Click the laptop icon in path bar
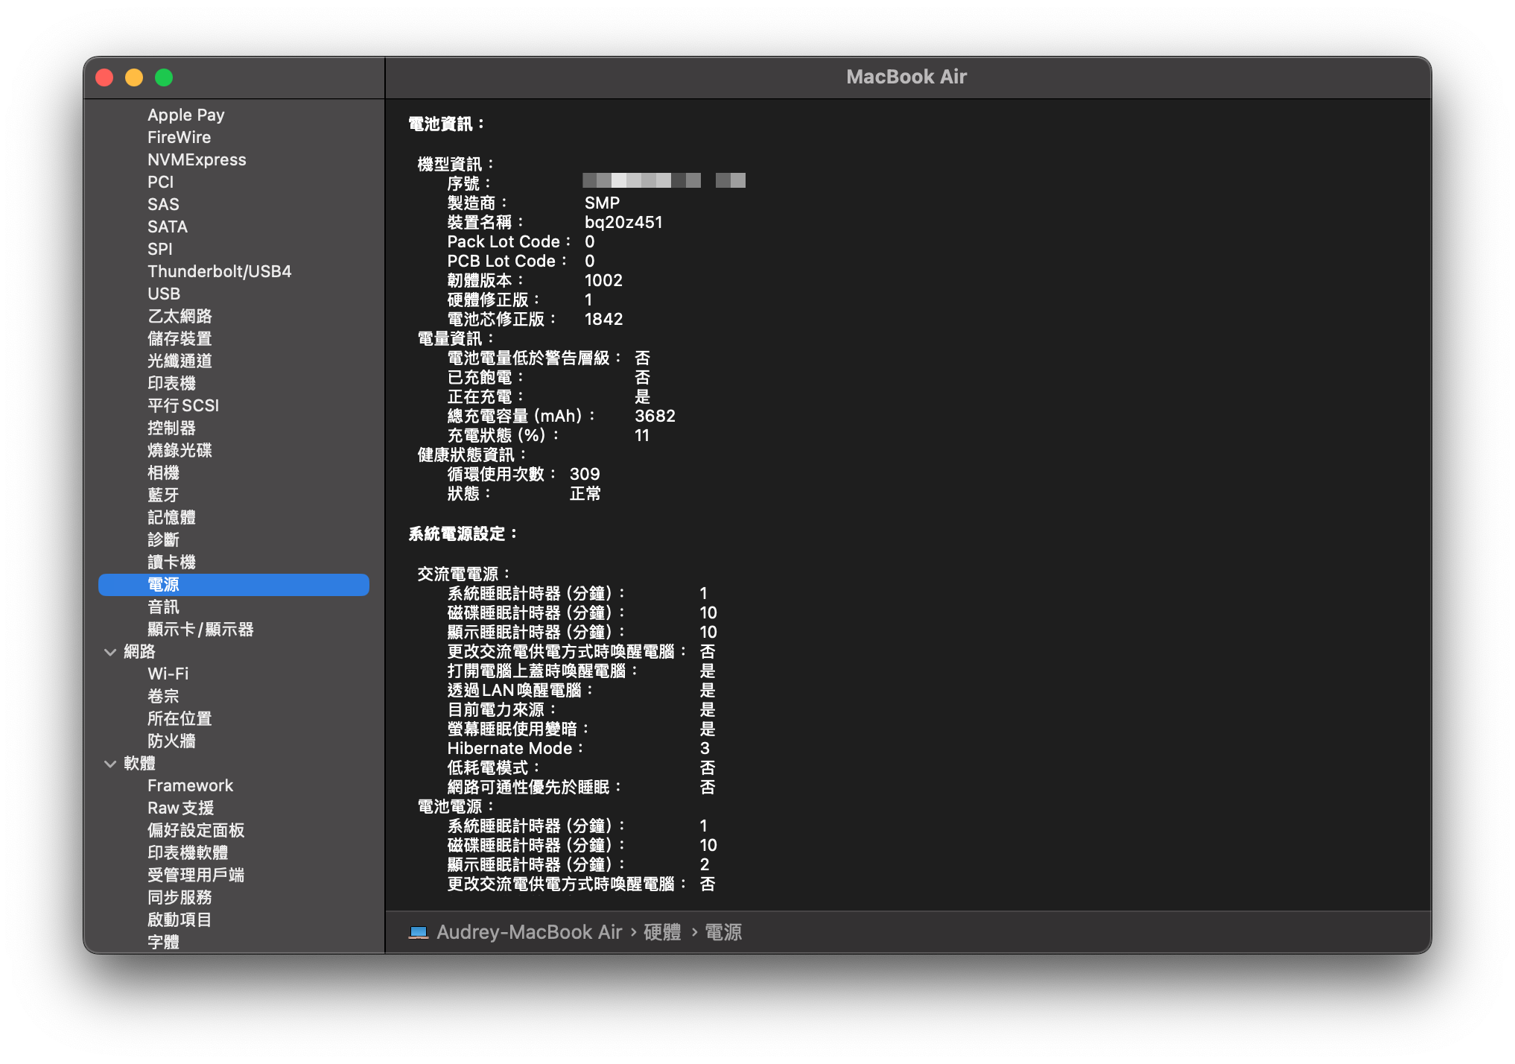This screenshot has width=1515, height=1064. coord(419,932)
